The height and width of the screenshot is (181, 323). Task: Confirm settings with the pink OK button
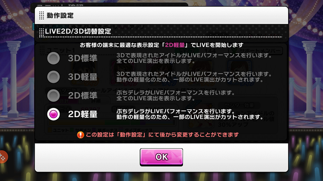(161, 157)
